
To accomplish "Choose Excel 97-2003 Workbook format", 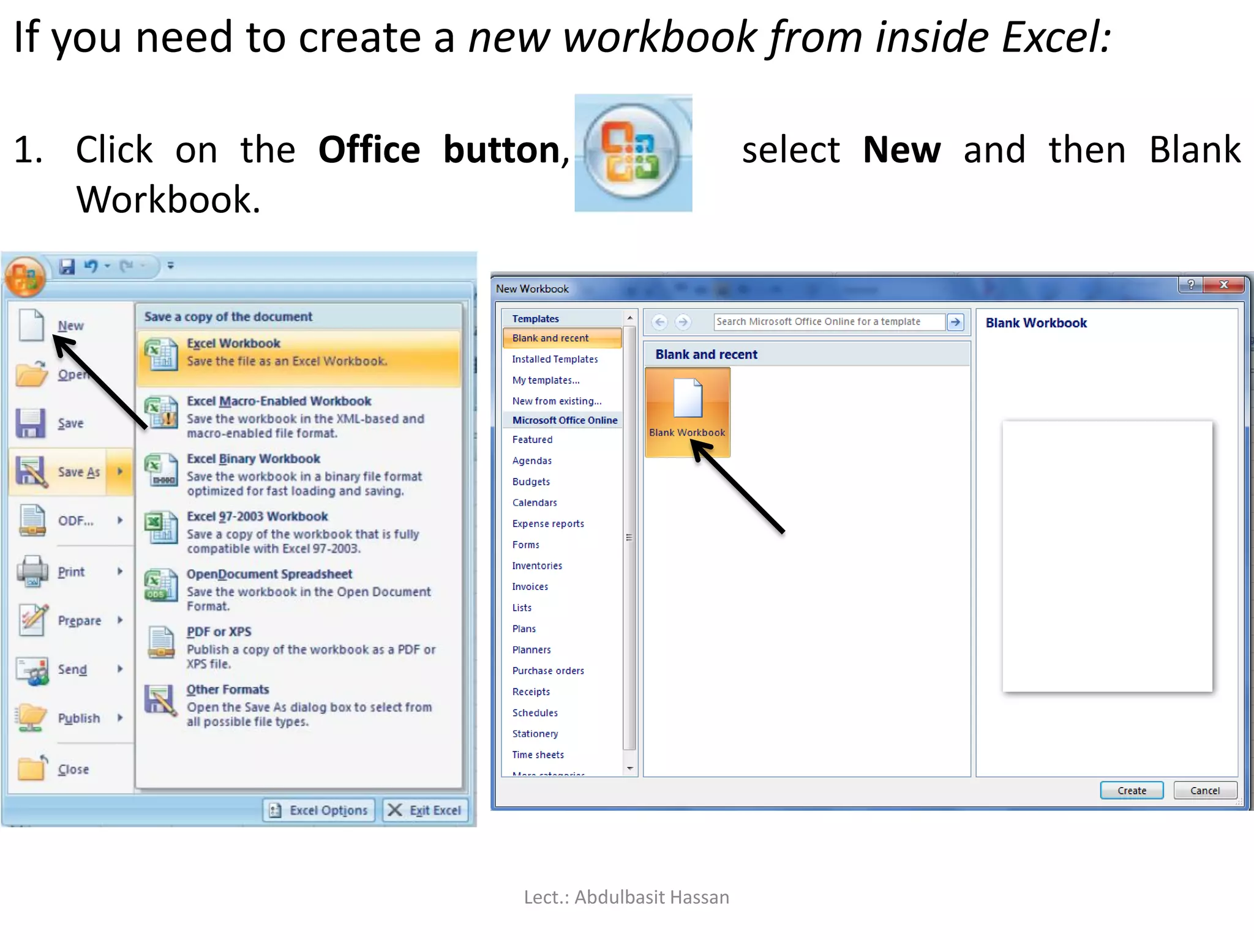I will pos(299,532).
